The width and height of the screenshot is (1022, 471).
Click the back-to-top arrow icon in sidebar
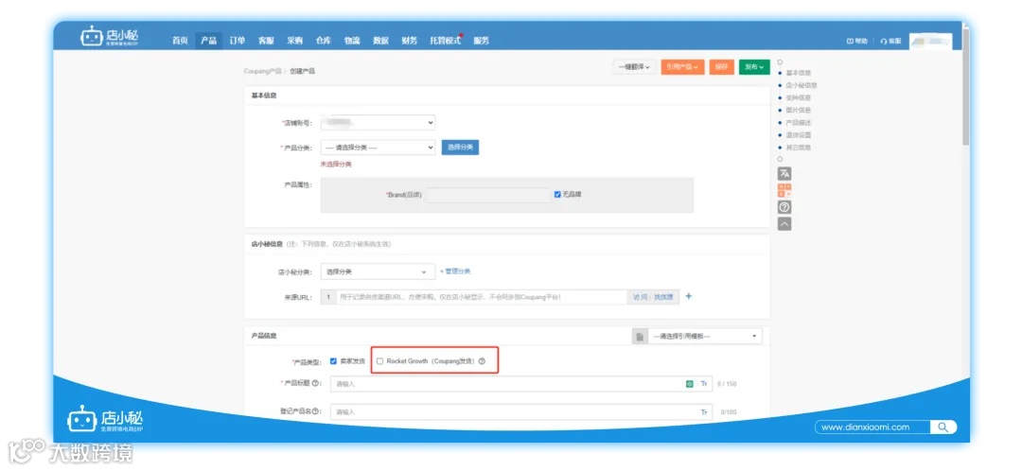784,223
